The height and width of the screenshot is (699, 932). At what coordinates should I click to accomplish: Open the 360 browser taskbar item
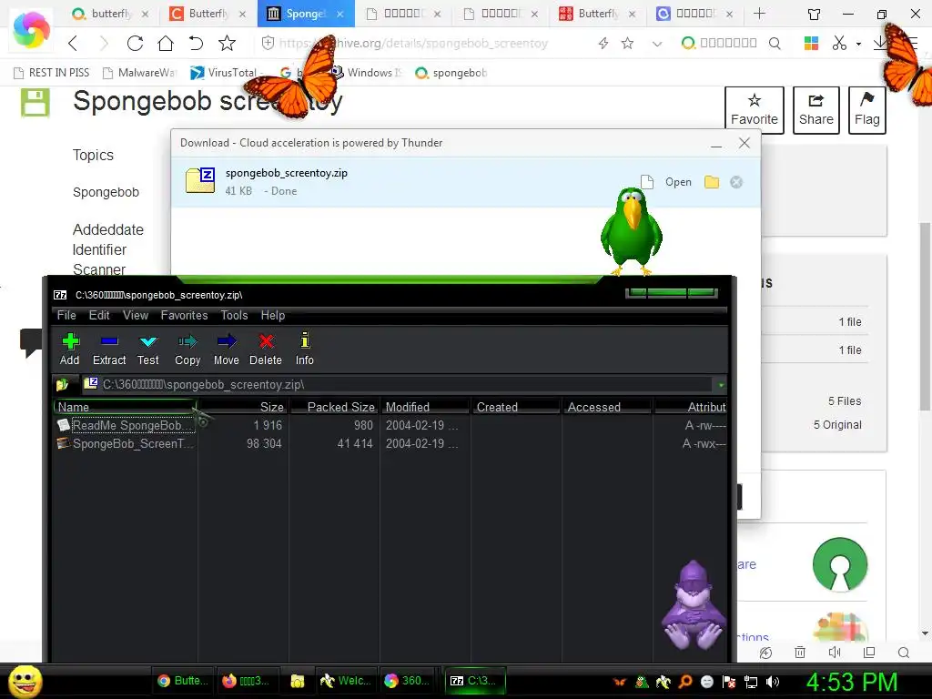[407, 681]
